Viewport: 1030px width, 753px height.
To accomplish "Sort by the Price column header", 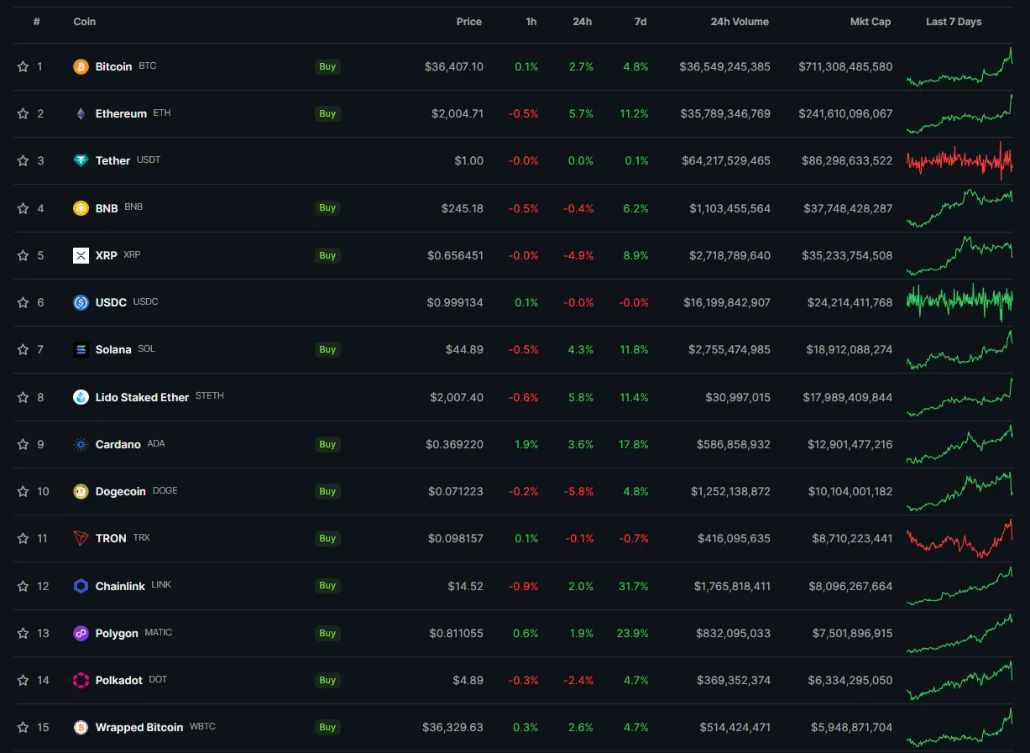I will pyautogui.click(x=469, y=22).
